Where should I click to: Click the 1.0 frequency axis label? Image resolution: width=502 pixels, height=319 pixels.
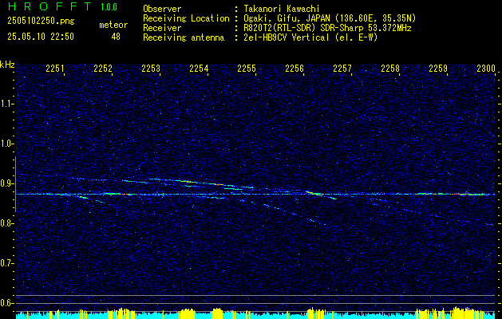[6, 144]
